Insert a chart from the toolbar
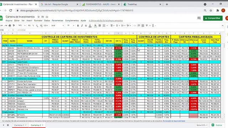The height and width of the screenshot is (128, 228). coord(143,26)
